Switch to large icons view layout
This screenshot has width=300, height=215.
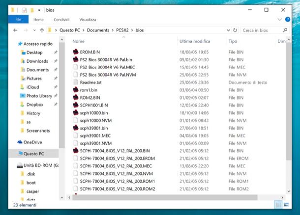286,205
